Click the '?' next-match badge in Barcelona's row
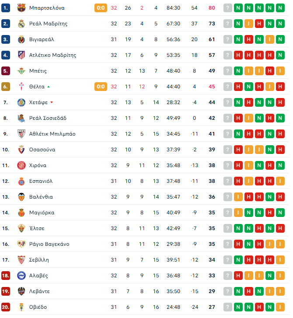This screenshot has width=293, height=318. point(227,8)
